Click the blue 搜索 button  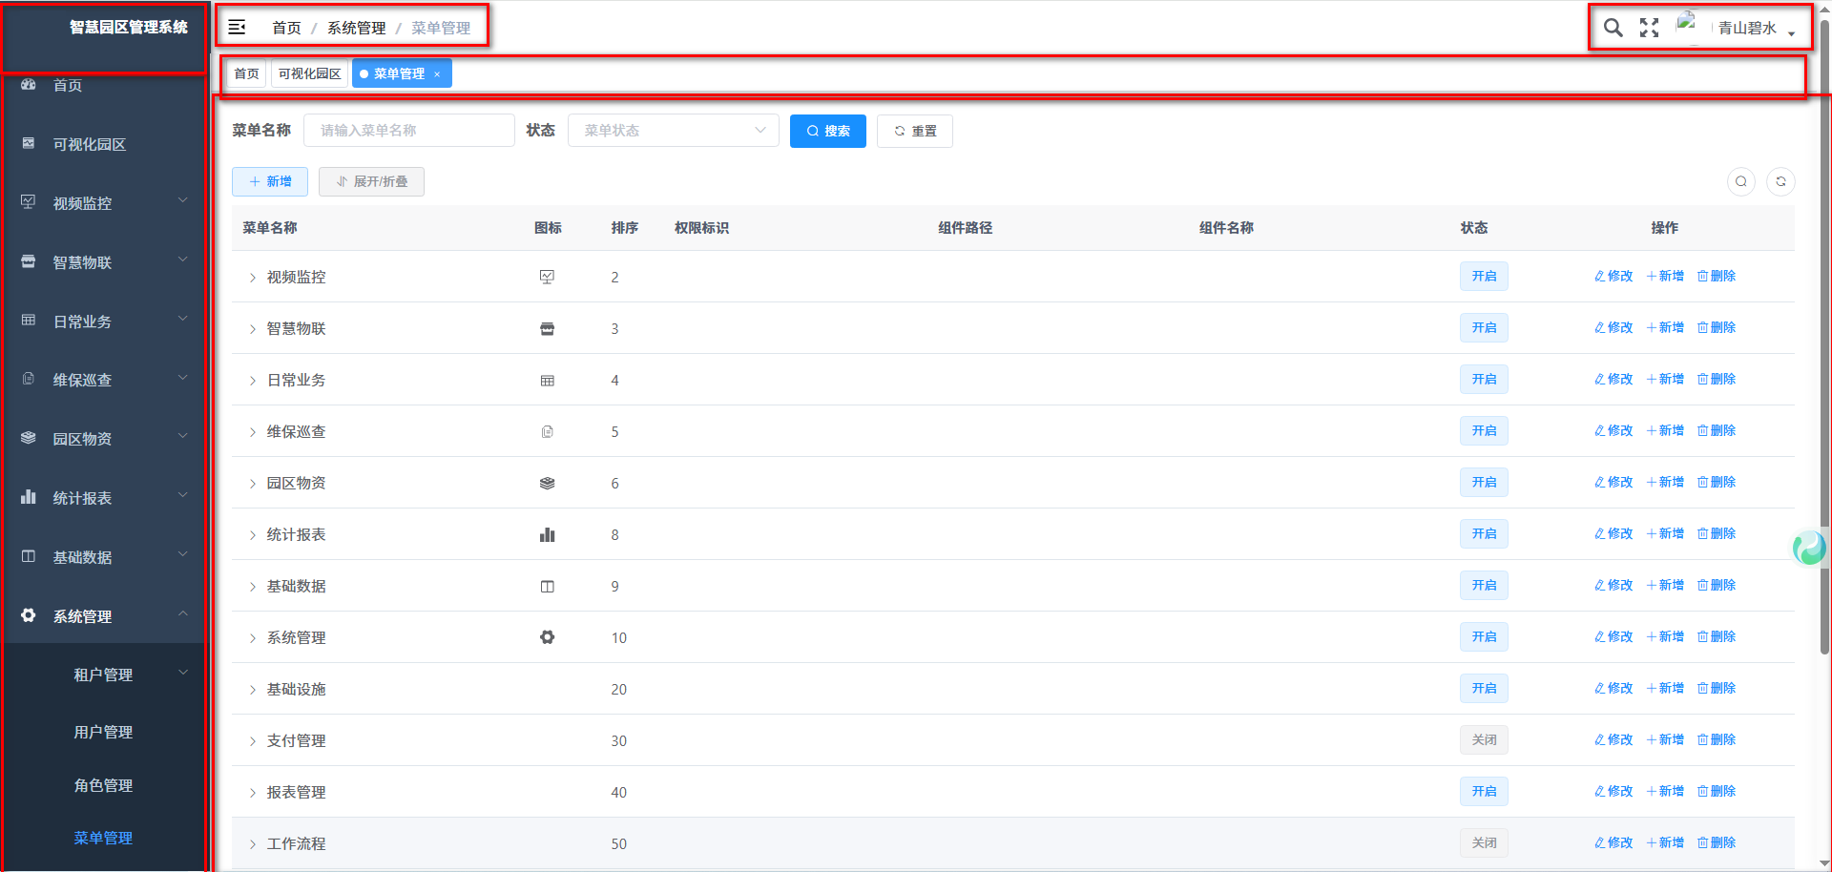[x=827, y=131]
